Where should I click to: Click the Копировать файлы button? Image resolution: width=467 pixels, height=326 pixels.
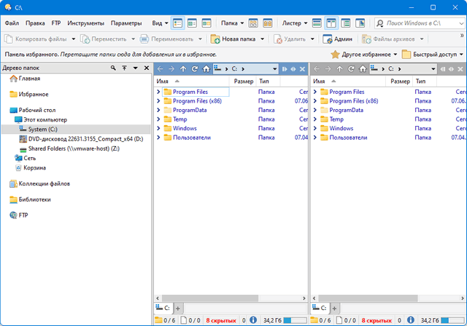36,39
